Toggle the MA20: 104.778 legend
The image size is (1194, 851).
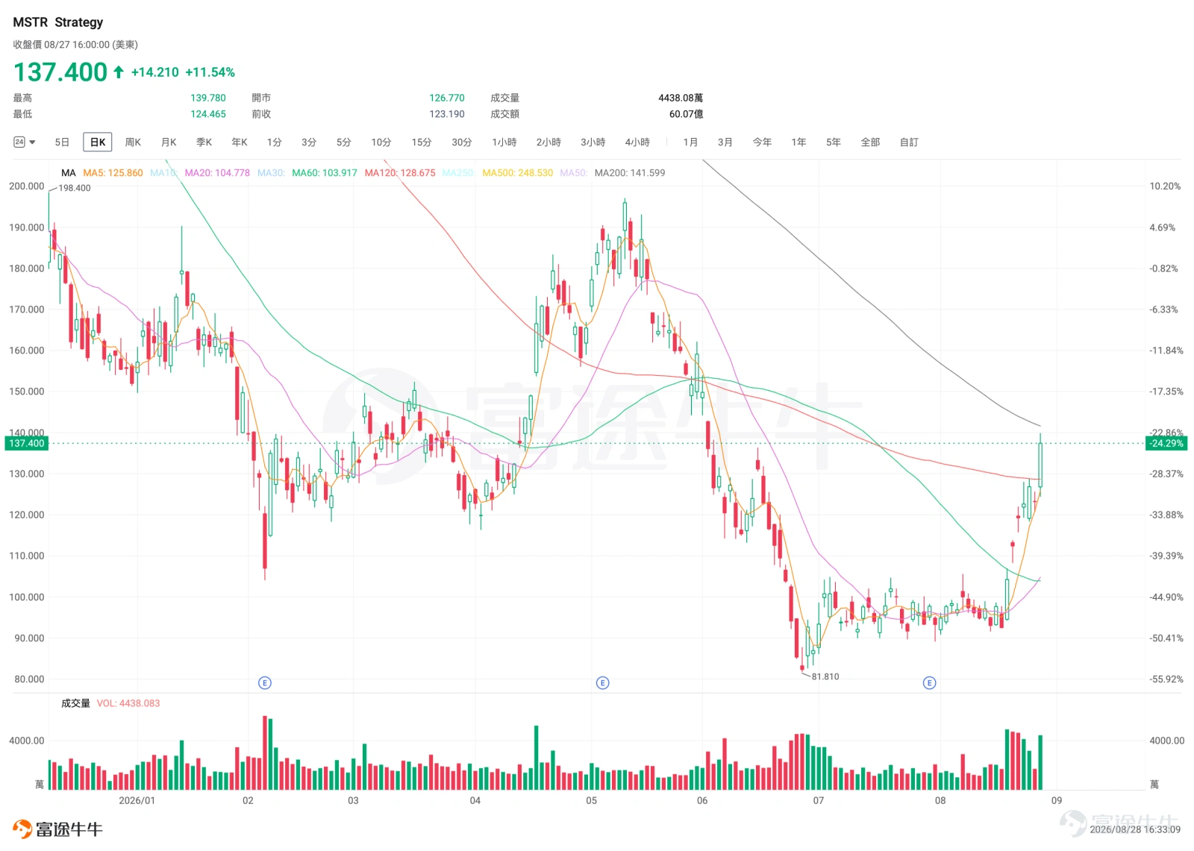(217, 172)
